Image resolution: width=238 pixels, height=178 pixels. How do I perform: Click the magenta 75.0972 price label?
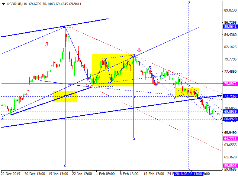click(231, 84)
